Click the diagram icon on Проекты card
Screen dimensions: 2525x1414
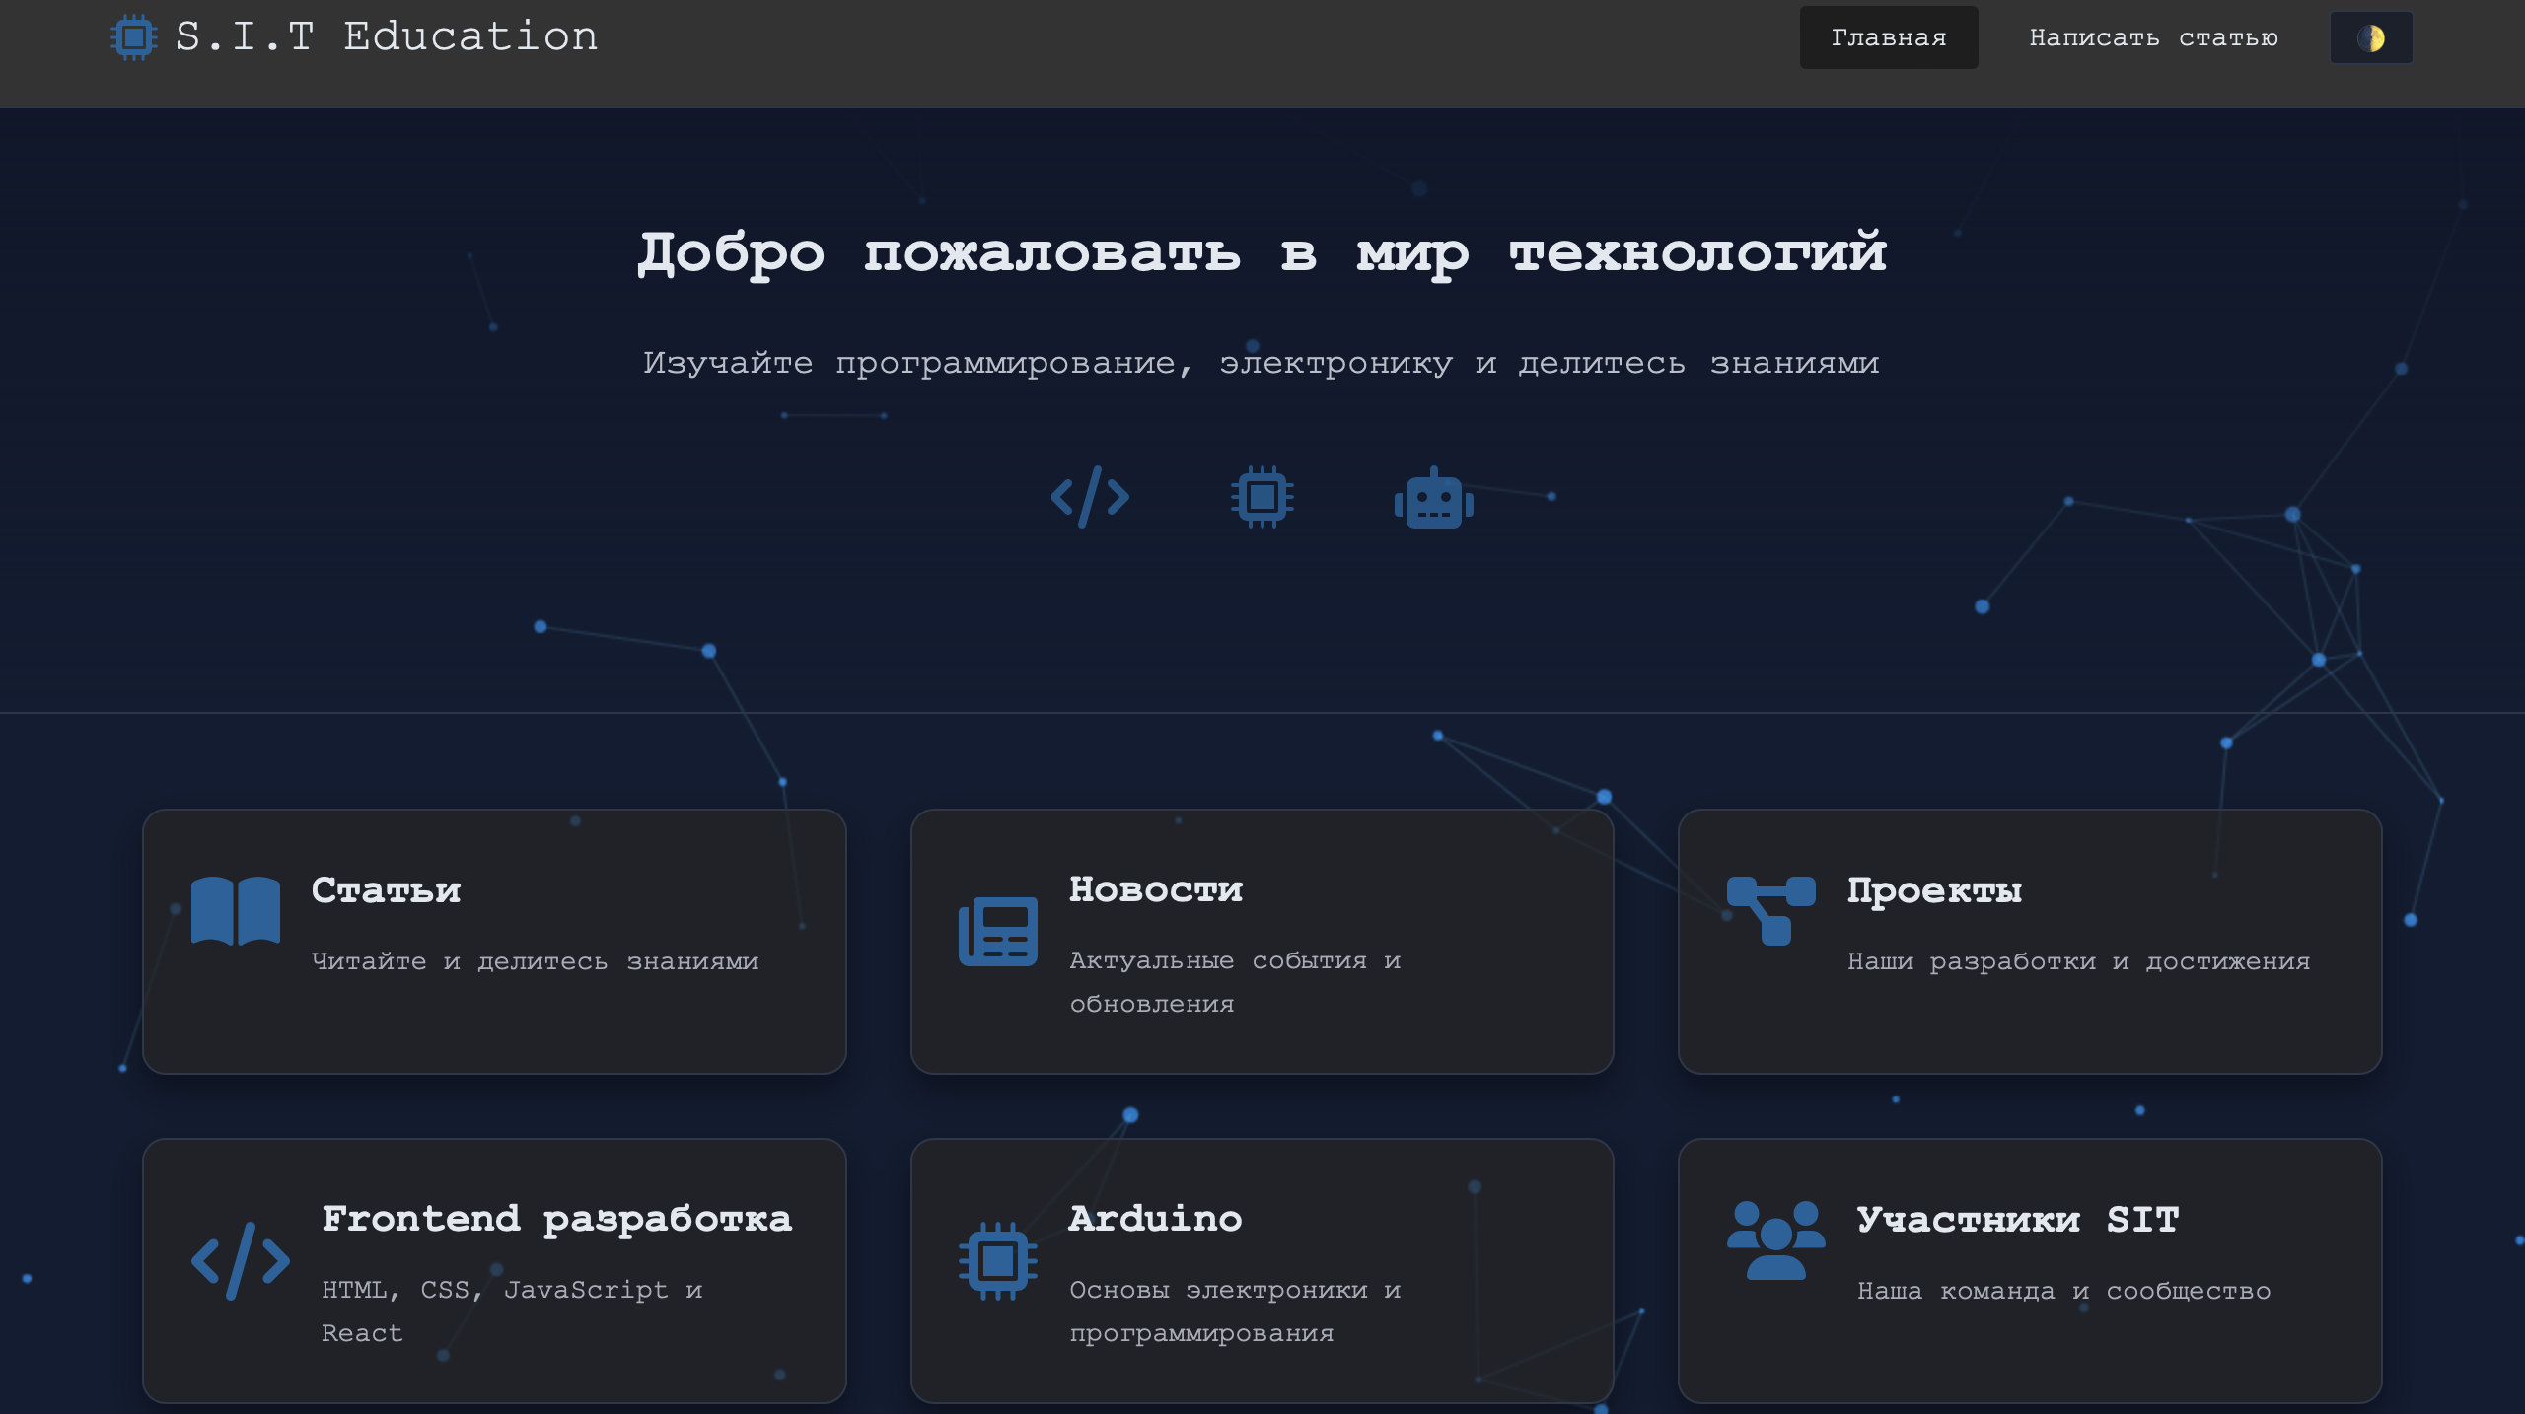1770,910
